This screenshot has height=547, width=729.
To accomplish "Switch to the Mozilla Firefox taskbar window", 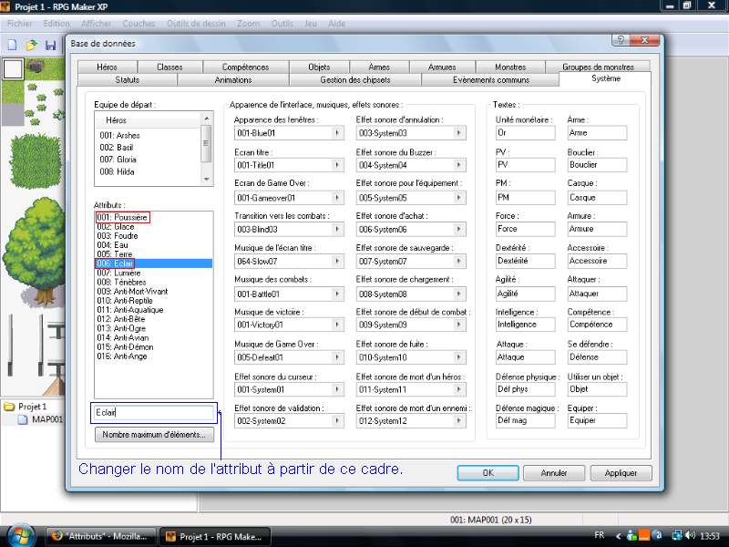I will tap(100, 537).
